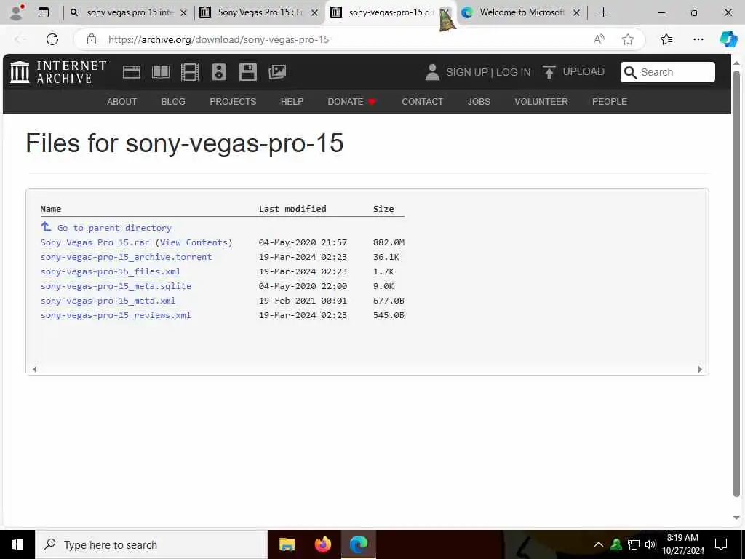The image size is (745, 559).
Task: Open the Edge settings ellipsis menu
Action: [x=698, y=39]
